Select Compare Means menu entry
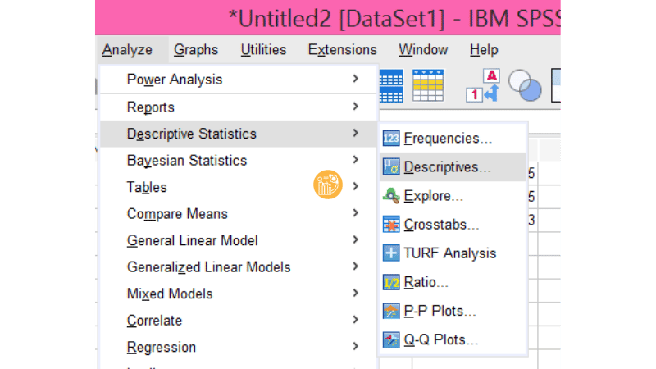Viewport: 656px width, 369px height. [x=239, y=214]
